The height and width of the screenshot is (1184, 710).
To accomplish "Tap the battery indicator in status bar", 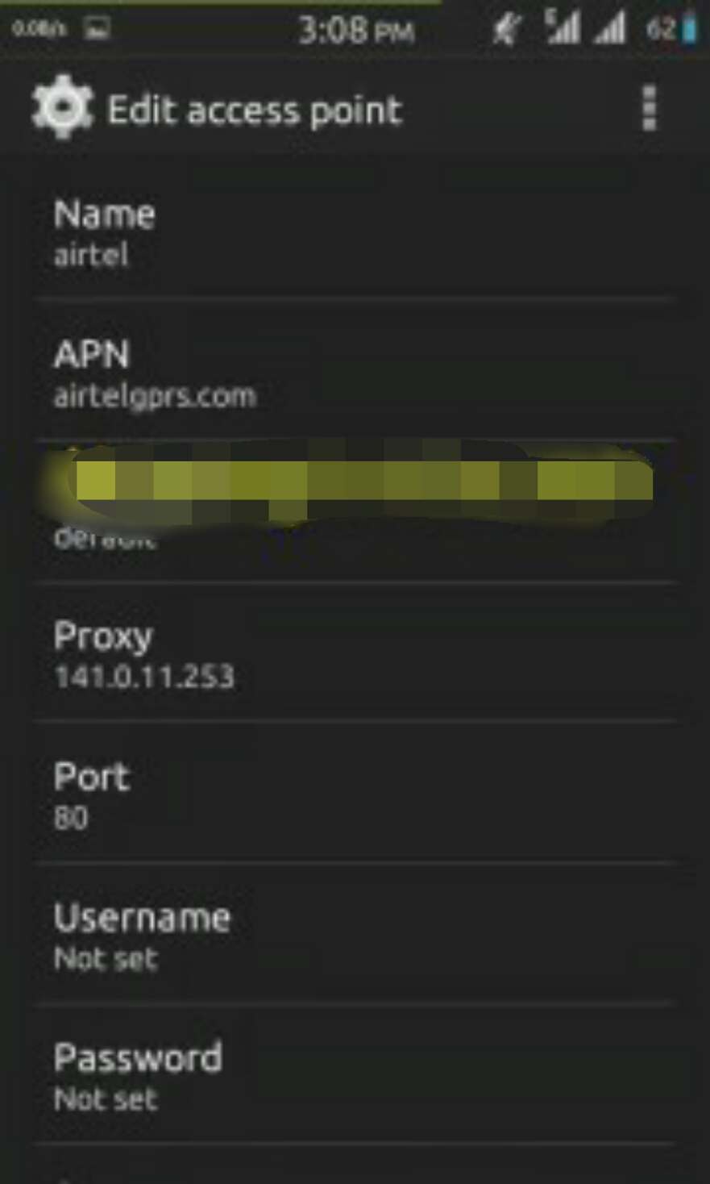I will coord(672,31).
